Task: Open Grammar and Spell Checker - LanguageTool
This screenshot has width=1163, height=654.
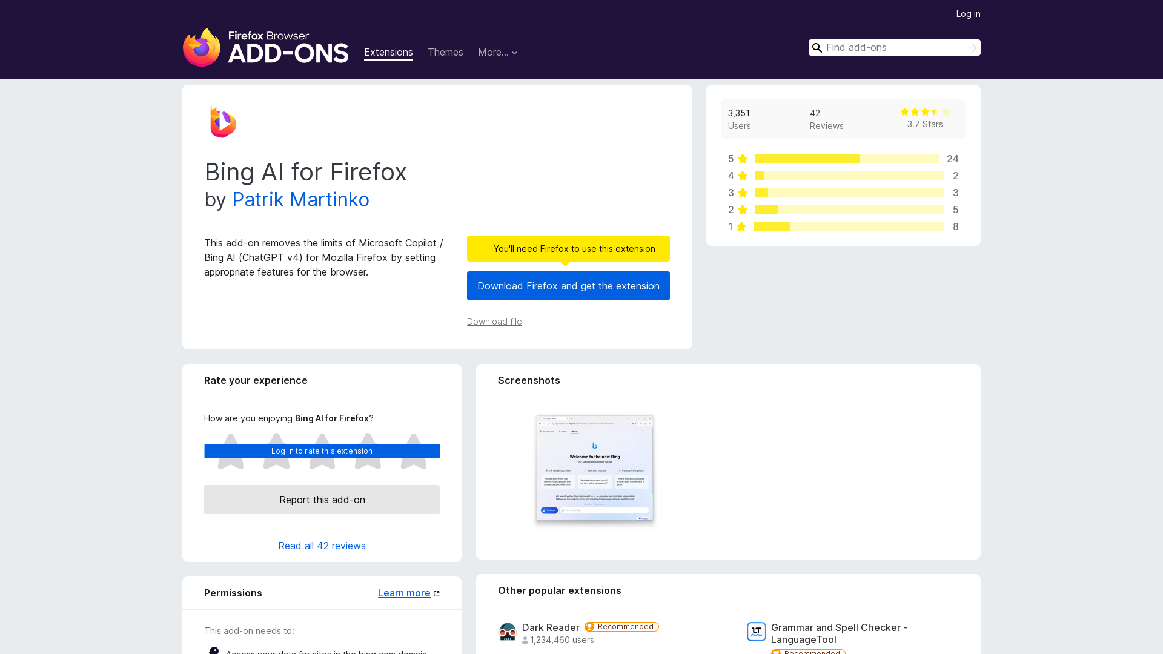Action: click(839, 633)
